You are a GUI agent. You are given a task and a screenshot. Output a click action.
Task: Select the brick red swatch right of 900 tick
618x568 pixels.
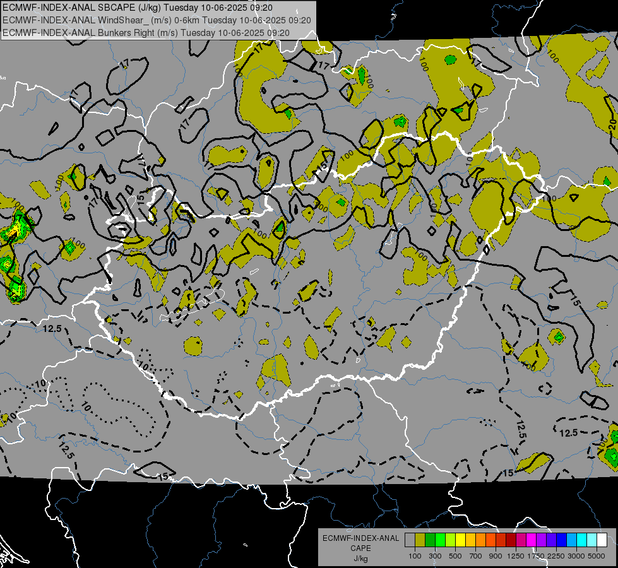tap(501, 540)
